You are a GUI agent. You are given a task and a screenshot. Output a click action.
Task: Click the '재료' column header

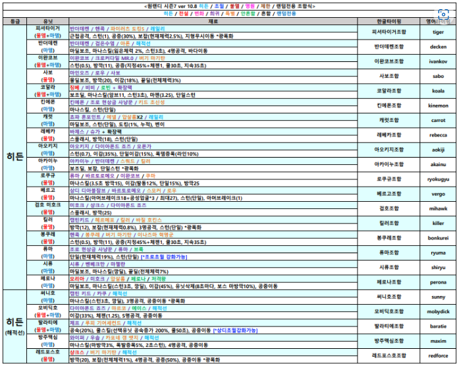click(213, 21)
